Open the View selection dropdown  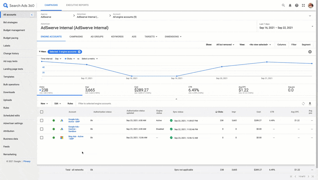click(x=260, y=45)
